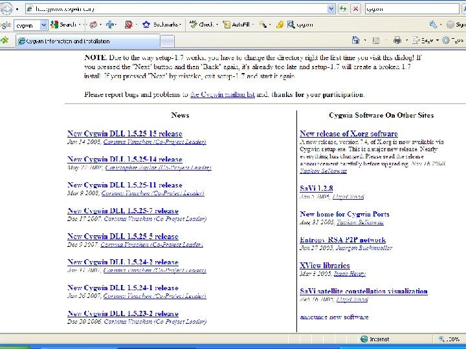
Task: Click 'announce new software' text
Action: [x=334, y=317]
